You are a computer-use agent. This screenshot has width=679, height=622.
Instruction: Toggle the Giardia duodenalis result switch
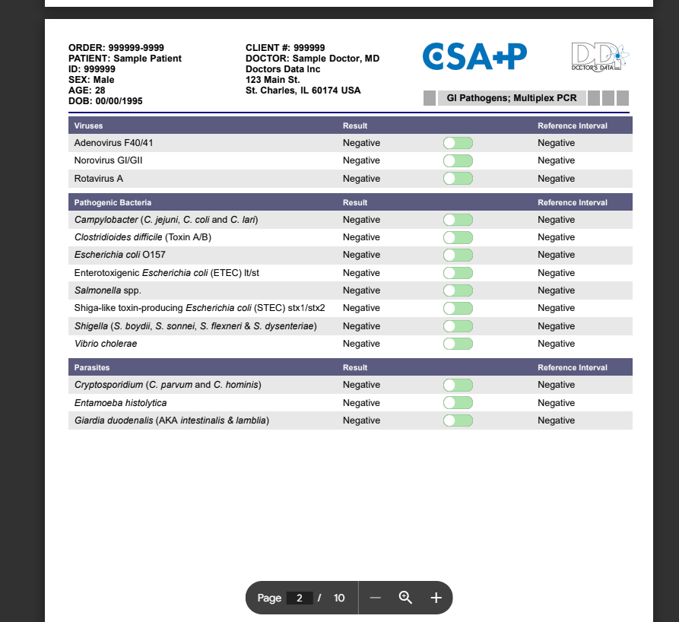point(458,420)
